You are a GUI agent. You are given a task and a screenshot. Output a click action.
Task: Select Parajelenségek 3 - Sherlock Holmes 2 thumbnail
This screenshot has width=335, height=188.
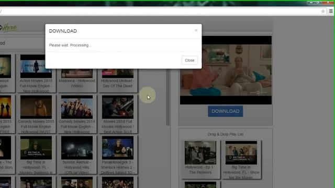[118, 148]
